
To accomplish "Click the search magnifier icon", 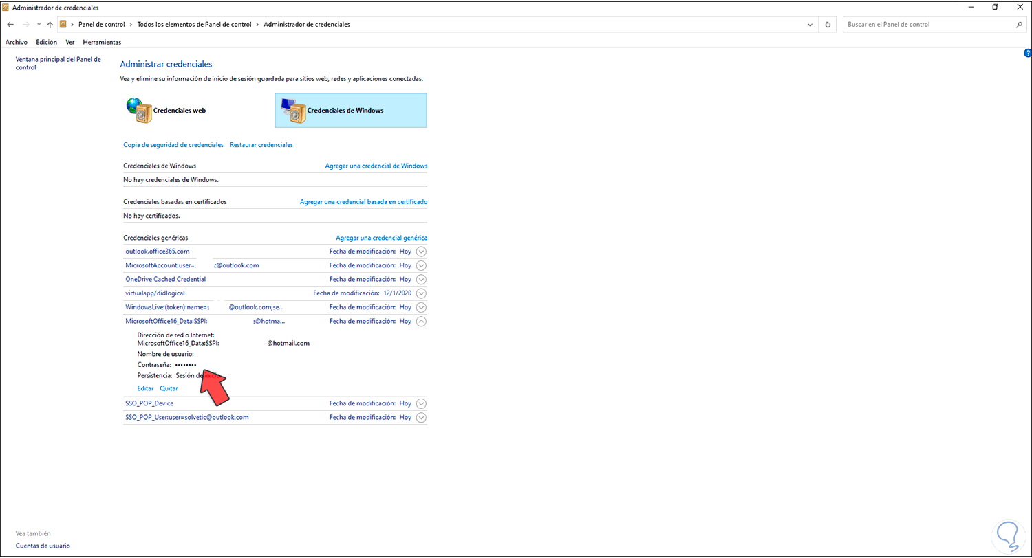I will tap(1019, 25).
